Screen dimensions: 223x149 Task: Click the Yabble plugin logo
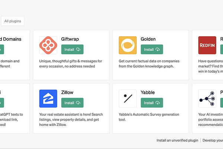coord(128,98)
